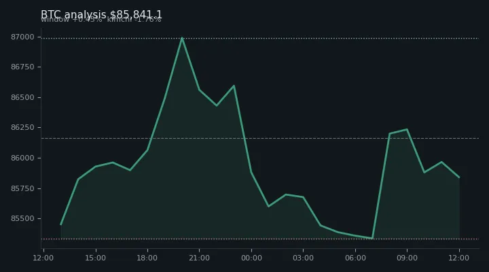The width and height of the screenshot is (489, 272).
Task: Click the 03:00 x-axis time label
Action: 303,258
